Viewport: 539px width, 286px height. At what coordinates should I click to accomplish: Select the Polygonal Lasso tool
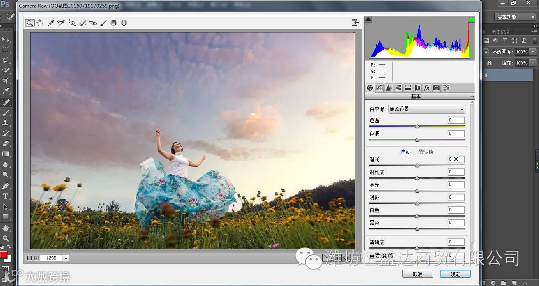pos(6,60)
